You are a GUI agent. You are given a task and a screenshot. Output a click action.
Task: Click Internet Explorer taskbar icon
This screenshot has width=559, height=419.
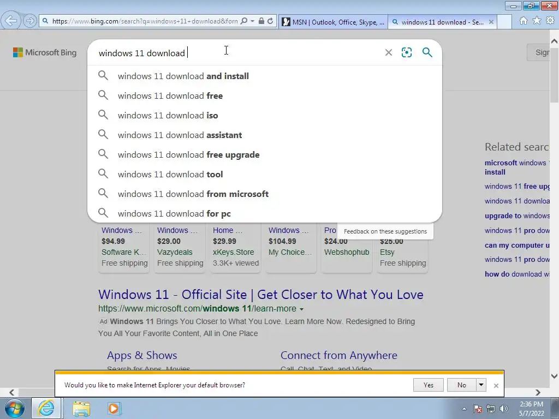47,408
